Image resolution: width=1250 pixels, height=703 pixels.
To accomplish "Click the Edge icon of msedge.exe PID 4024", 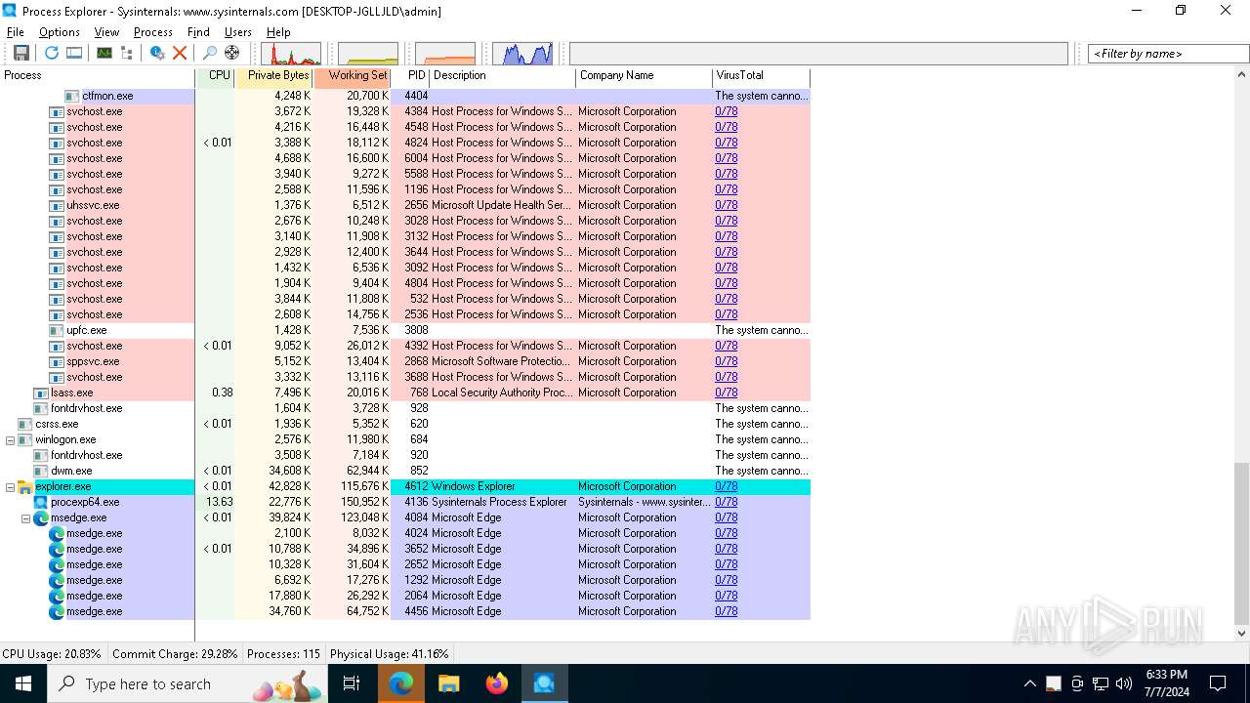I will 57,533.
